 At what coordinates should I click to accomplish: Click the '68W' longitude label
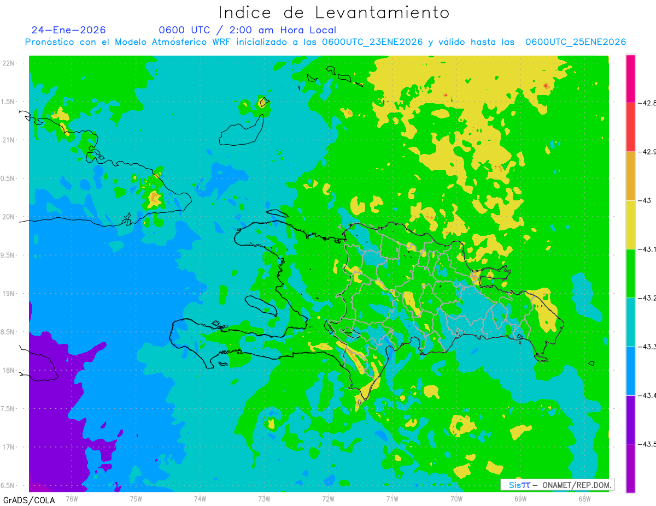584,498
